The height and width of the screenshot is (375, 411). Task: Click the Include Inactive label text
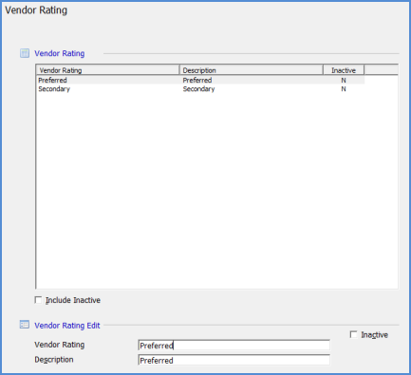point(73,300)
